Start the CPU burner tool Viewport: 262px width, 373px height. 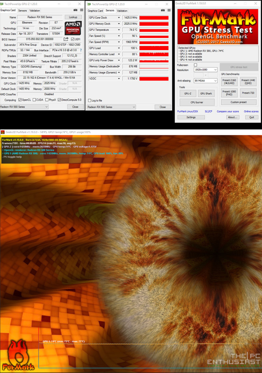click(197, 102)
